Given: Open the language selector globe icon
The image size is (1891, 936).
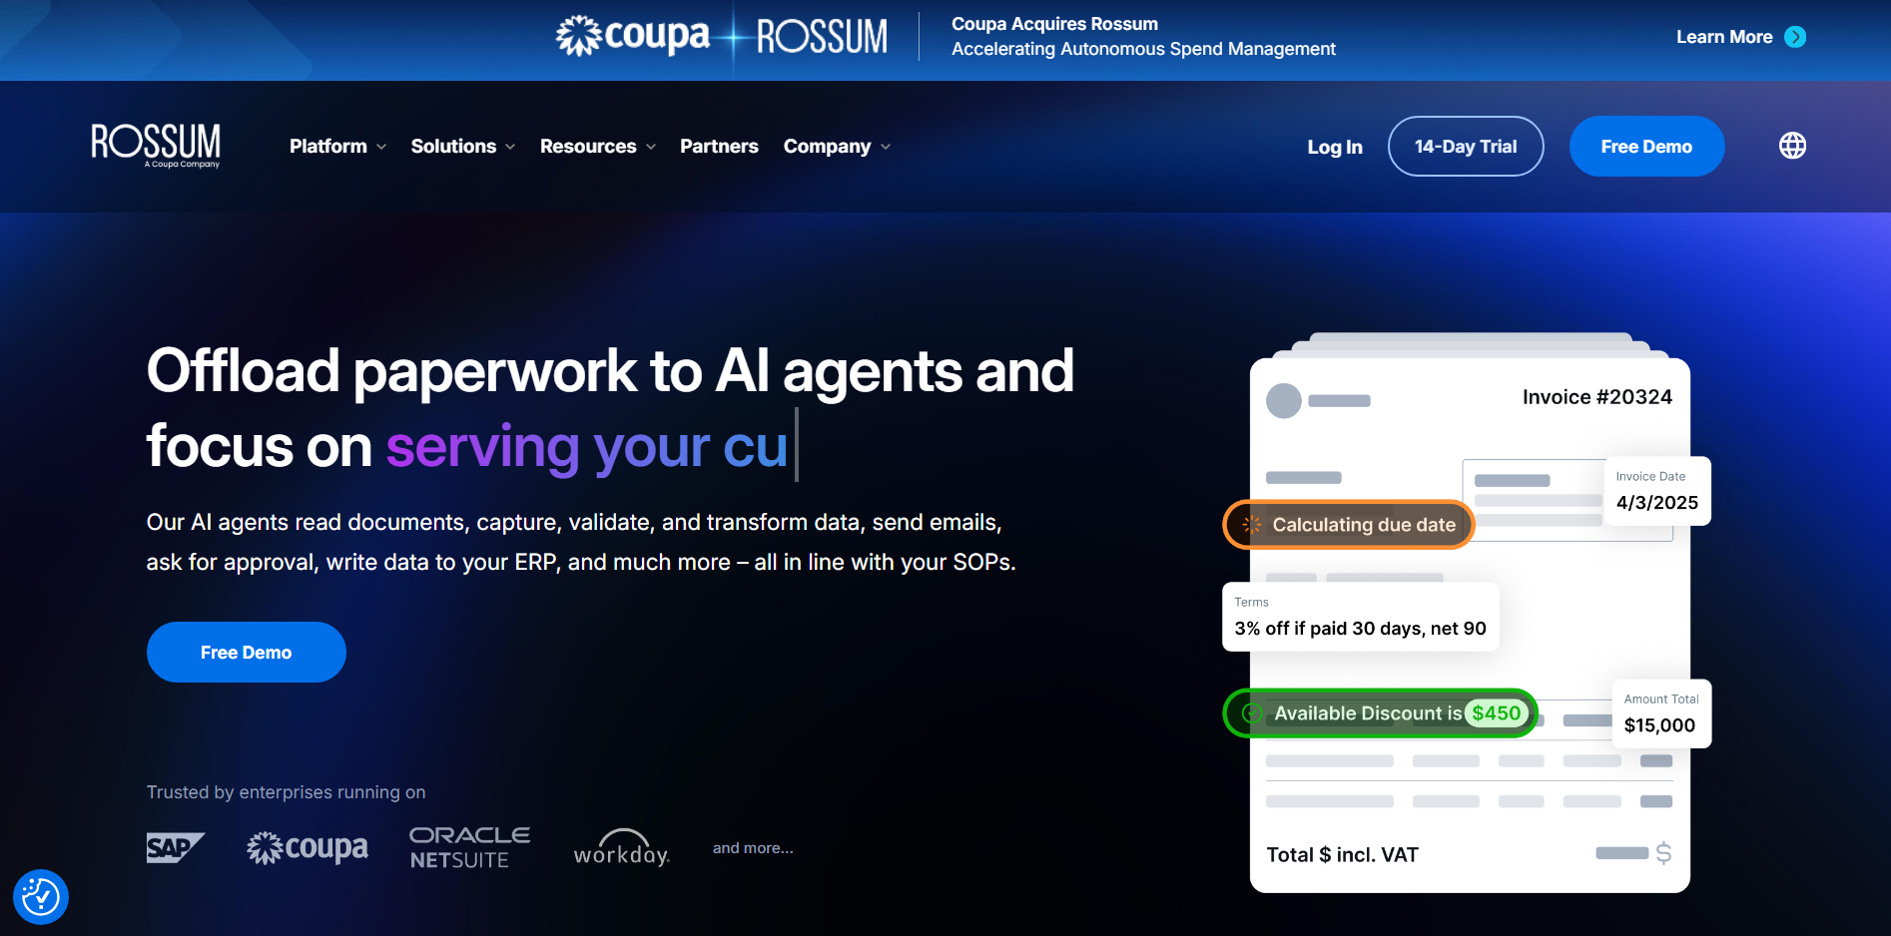Looking at the screenshot, I should point(1792,146).
